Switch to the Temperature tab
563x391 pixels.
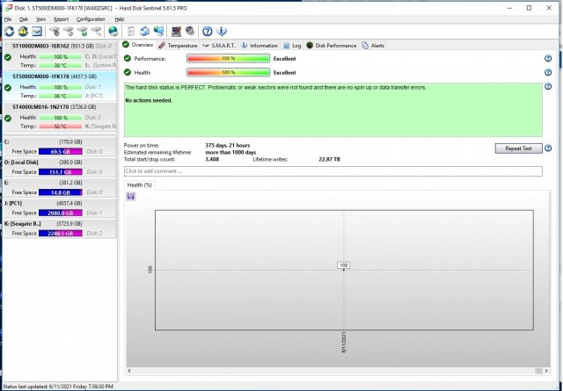(x=179, y=45)
